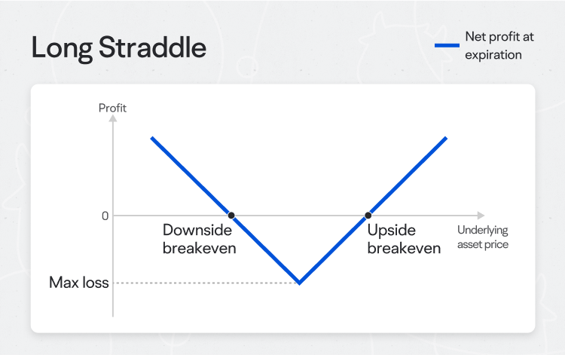The width and height of the screenshot is (565, 355).
Task: Click the origin where the axes intersect
Action: click(113, 216)
